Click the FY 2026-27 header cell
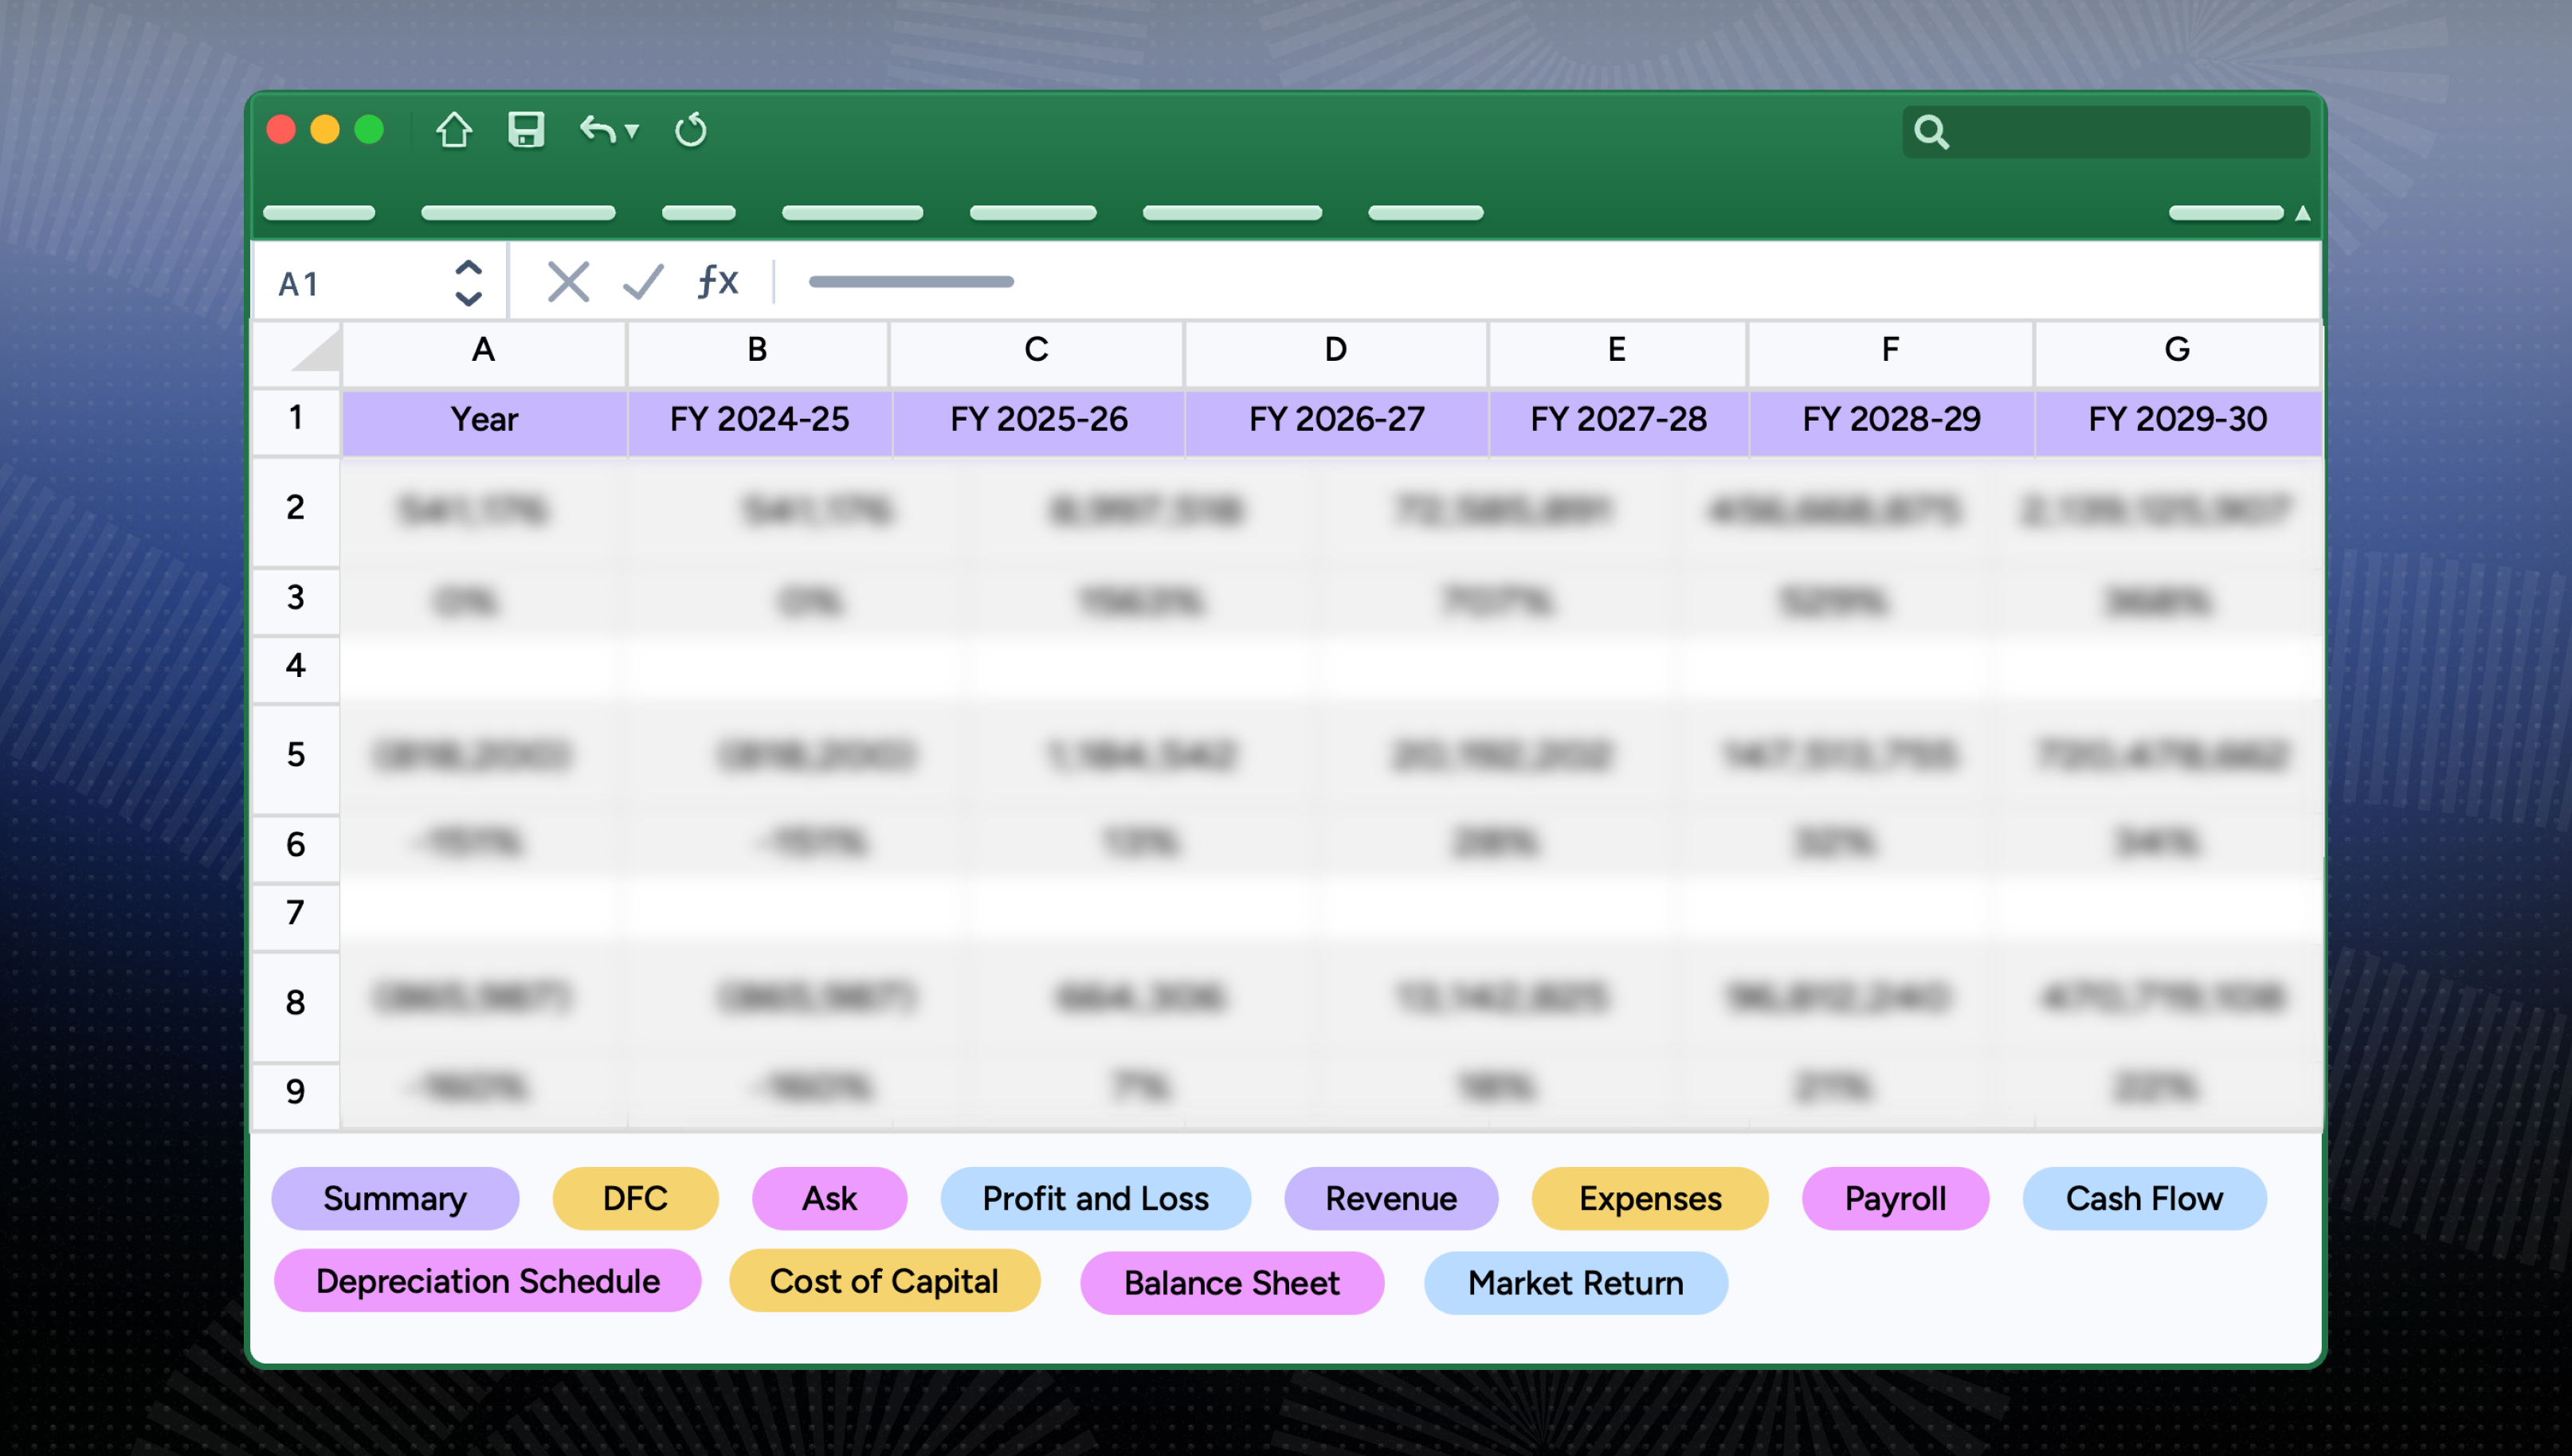Image resolution: width=2572 pixels, height=1456 pixels. point(1336,419)
